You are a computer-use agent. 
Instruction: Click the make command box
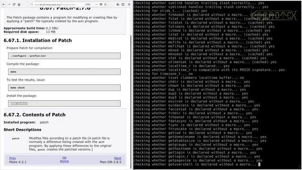64,72
